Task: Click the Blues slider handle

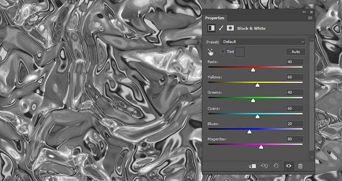Action: [x=249, y=132]
